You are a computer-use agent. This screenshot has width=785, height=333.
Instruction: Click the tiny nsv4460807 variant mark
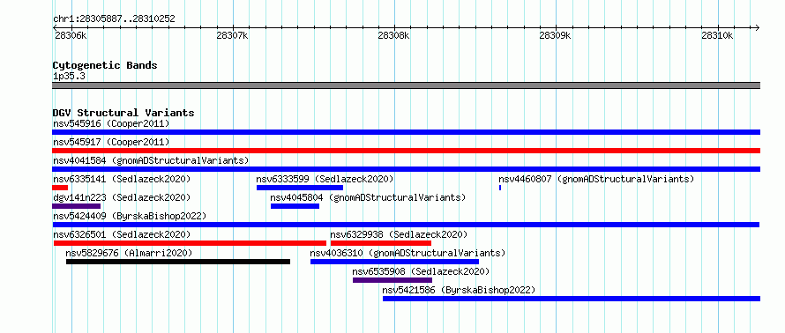pos(500,188)
